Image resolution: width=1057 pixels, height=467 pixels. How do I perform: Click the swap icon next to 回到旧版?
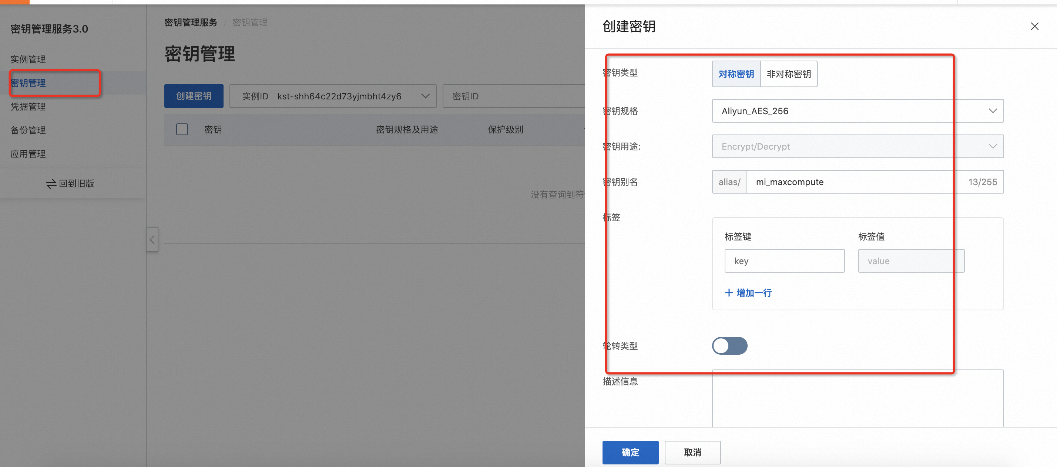[x=51, y=184]
